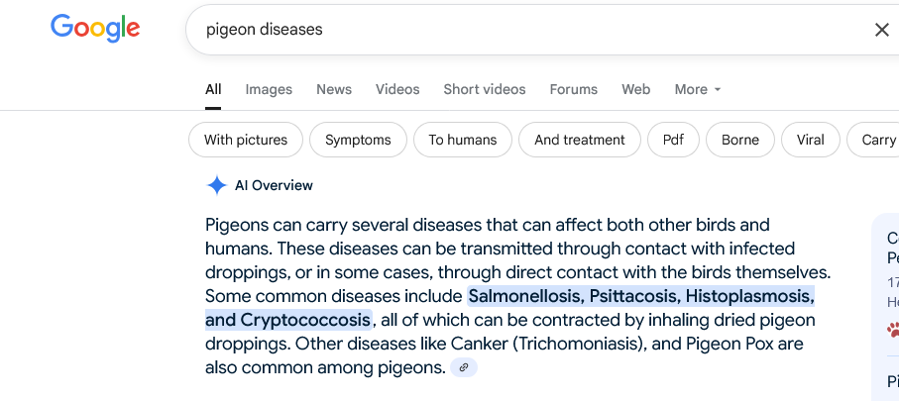899x401 pixels.
Task: Choose the To humans filter chip
Action: click(463, 140)
